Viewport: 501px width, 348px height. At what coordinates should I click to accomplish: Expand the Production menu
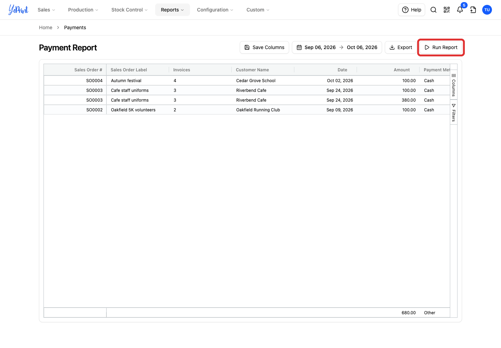[x=83, y=10]
